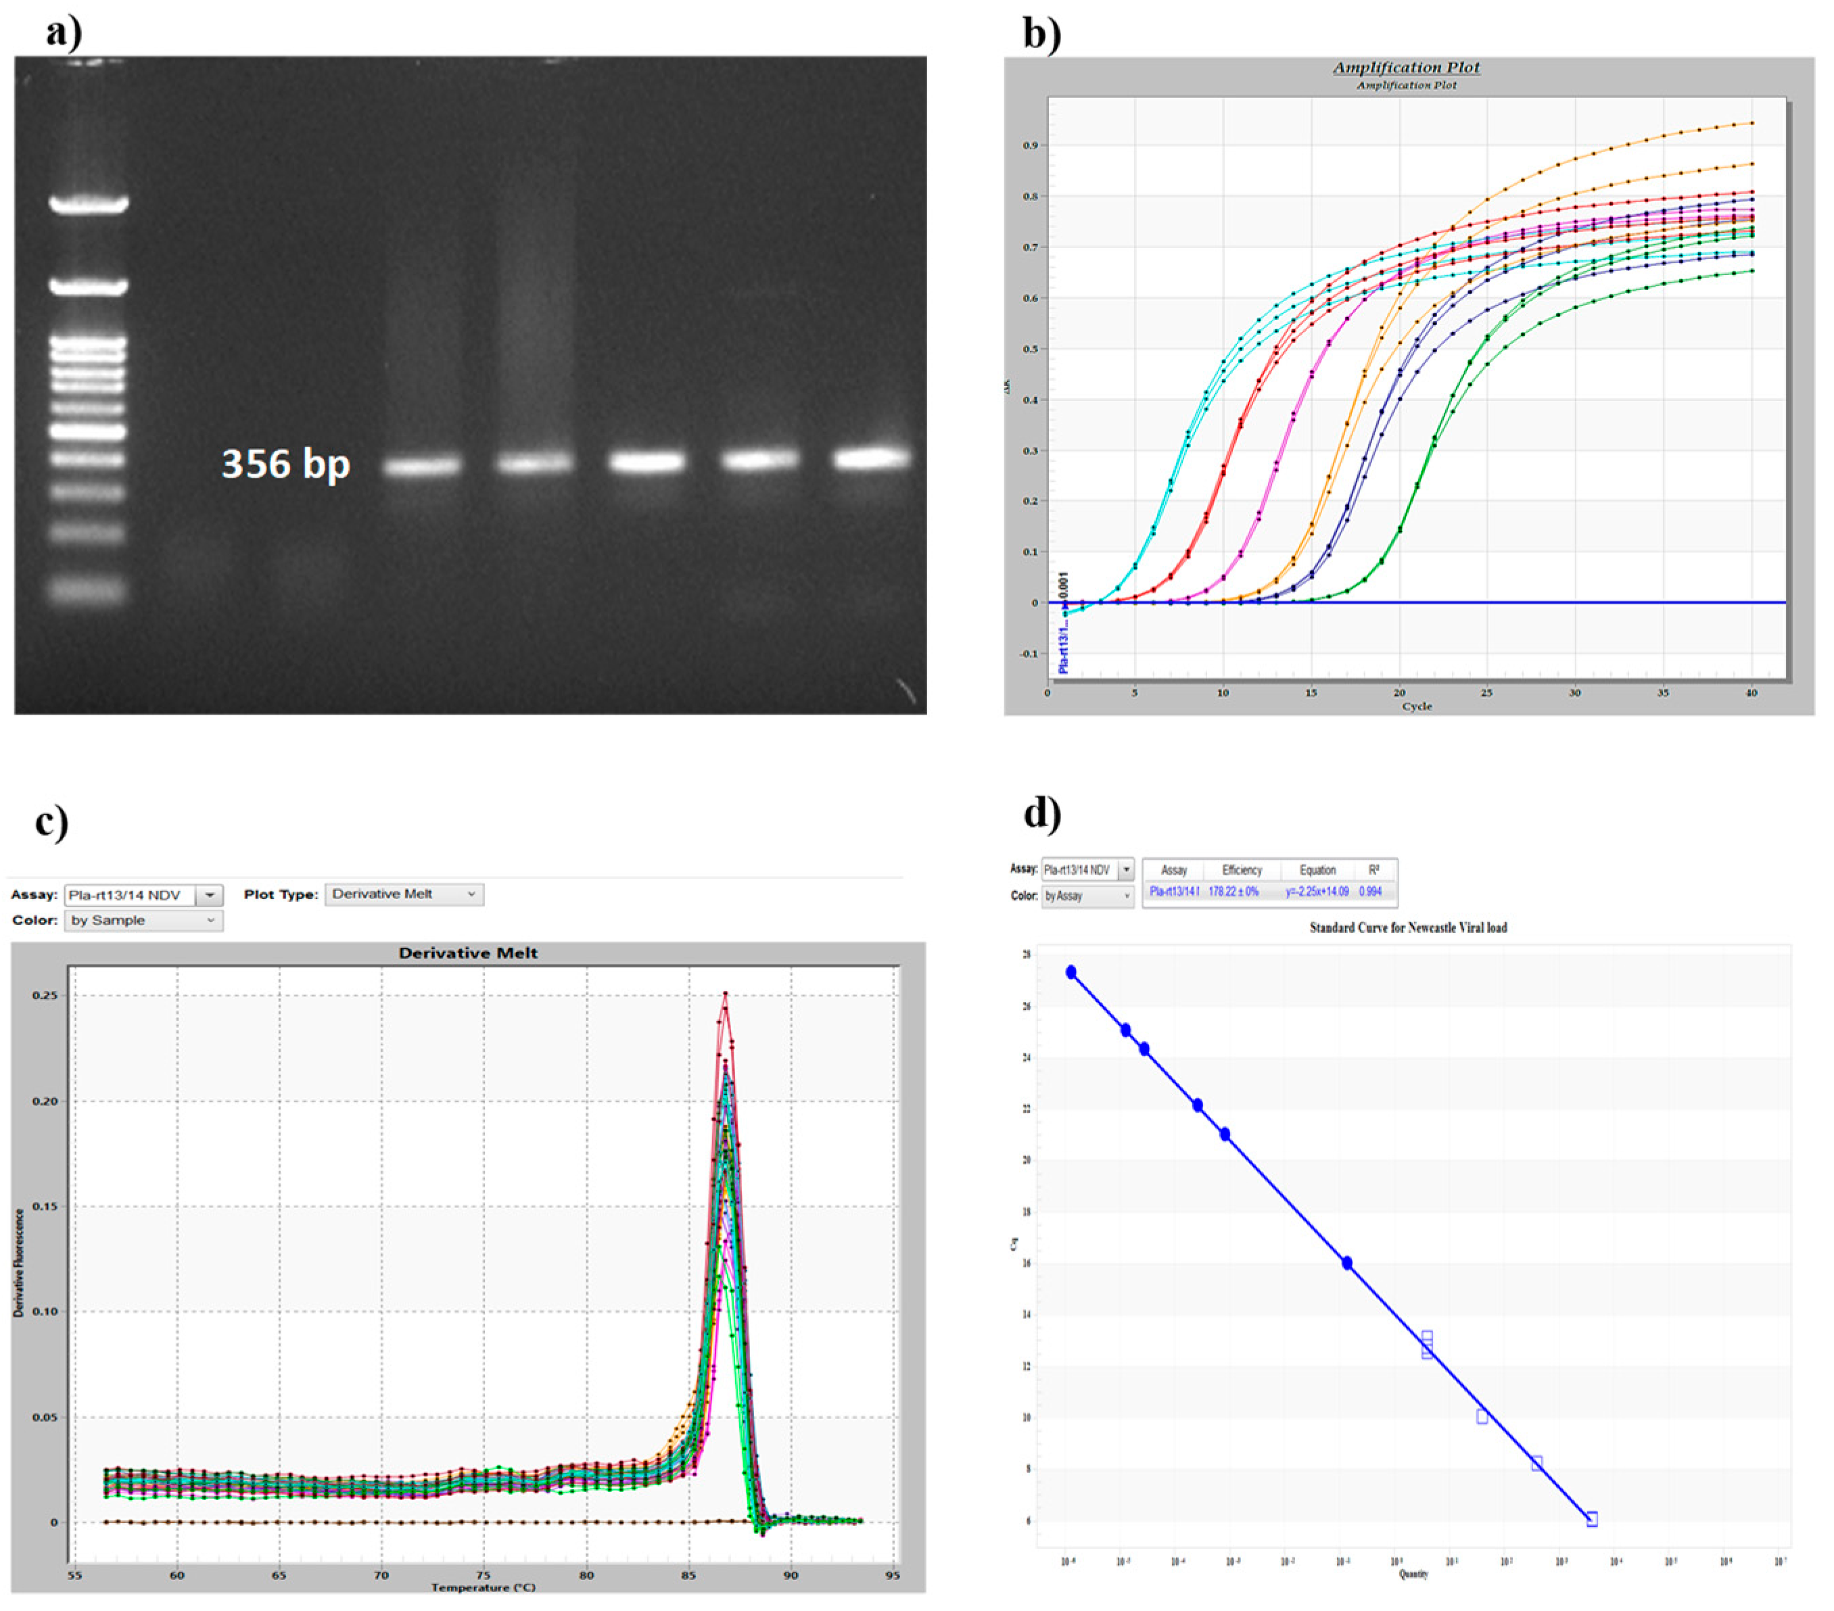The height and width of the screenshot is (1611, 1834).
Task: Click the Efficiency column header
Action: tap(1241, 870)
